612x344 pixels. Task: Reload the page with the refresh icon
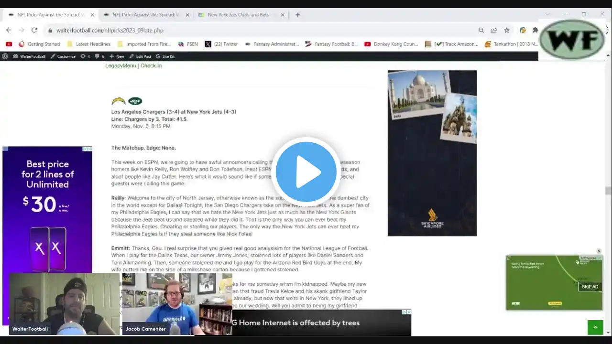(x=34, y=30)
